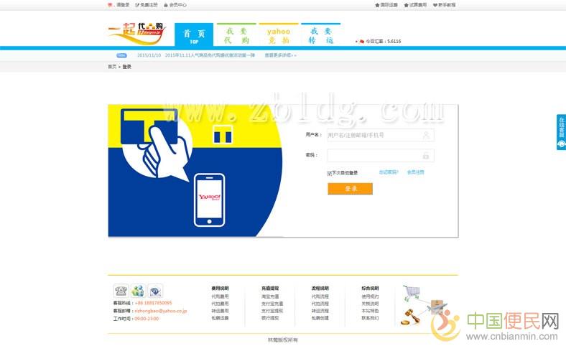The width and height of the screenshot is (566, 346).
Task: Open 查看更多详情 in the announcement bar
Action: pyautogui.click(x=279, y=55)
